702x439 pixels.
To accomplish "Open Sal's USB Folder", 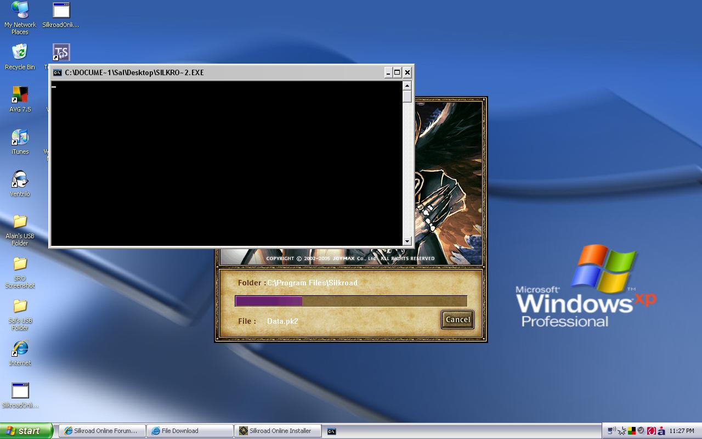I will tap(20, 307).
